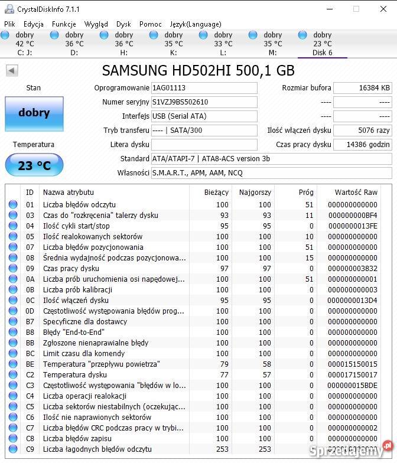Select disk M: in the drive list
Viewport: 397px width, 463px height.
[273, 44]
